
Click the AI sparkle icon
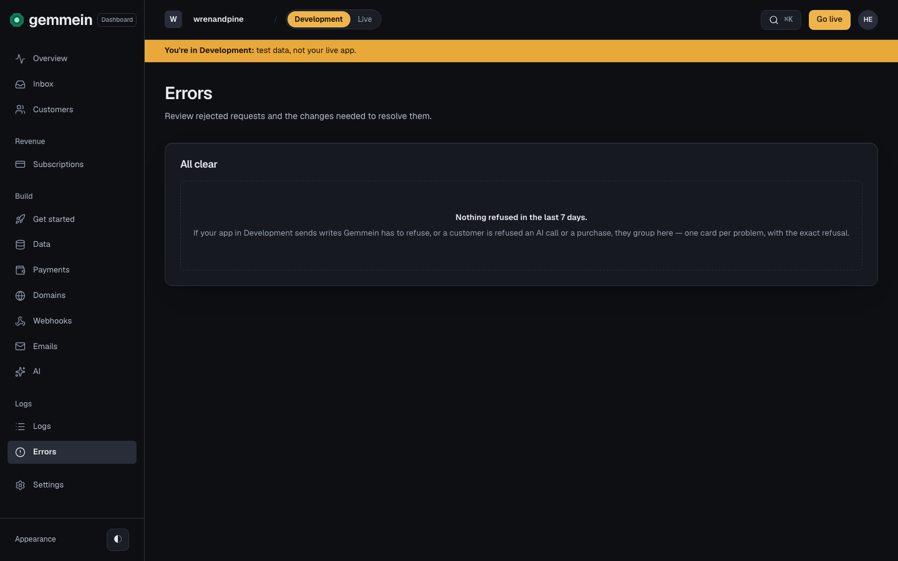pos(21,372)
